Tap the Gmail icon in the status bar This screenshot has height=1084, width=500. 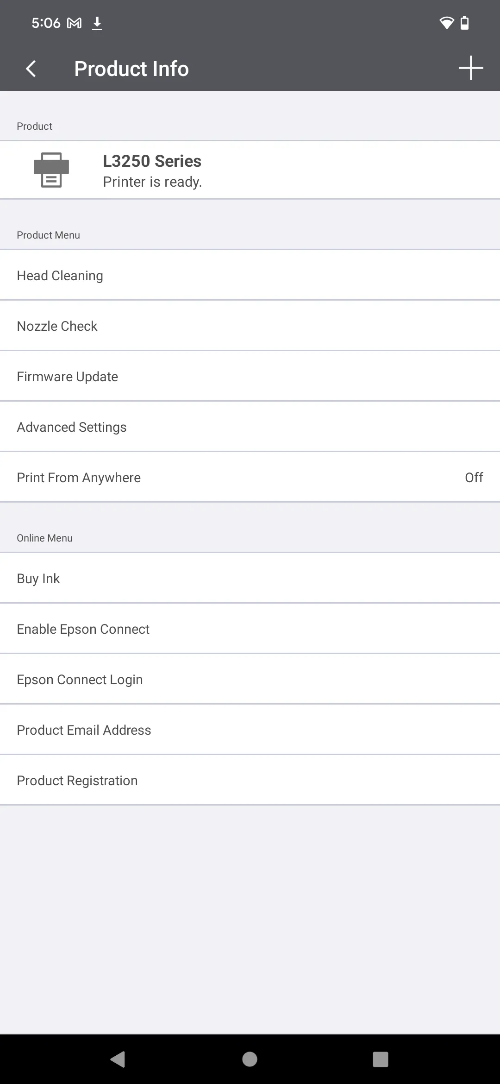click(74, 22)
